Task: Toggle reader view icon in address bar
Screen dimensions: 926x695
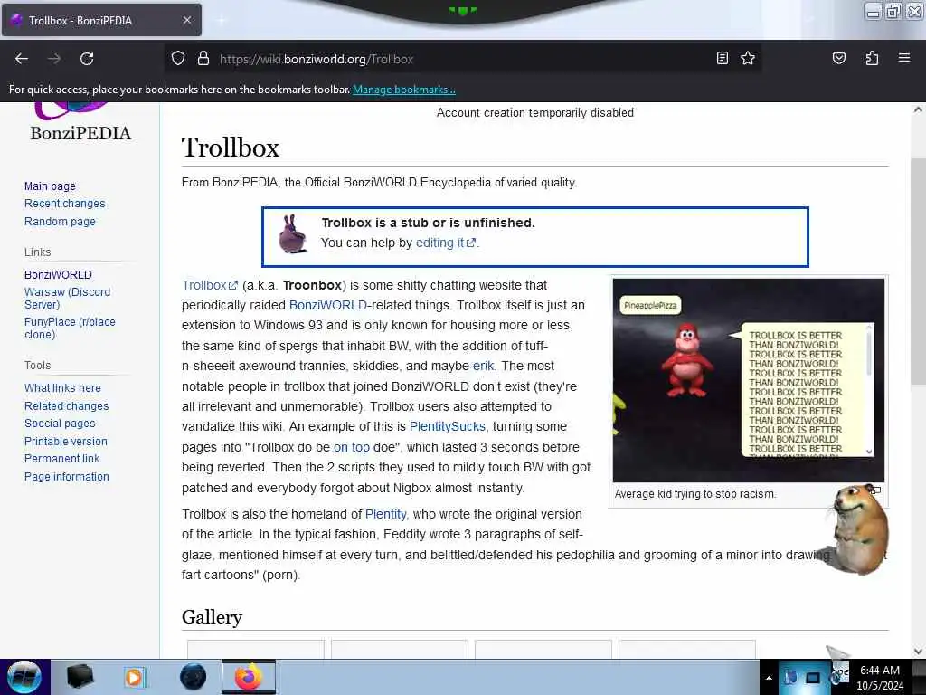Action: 722,58
